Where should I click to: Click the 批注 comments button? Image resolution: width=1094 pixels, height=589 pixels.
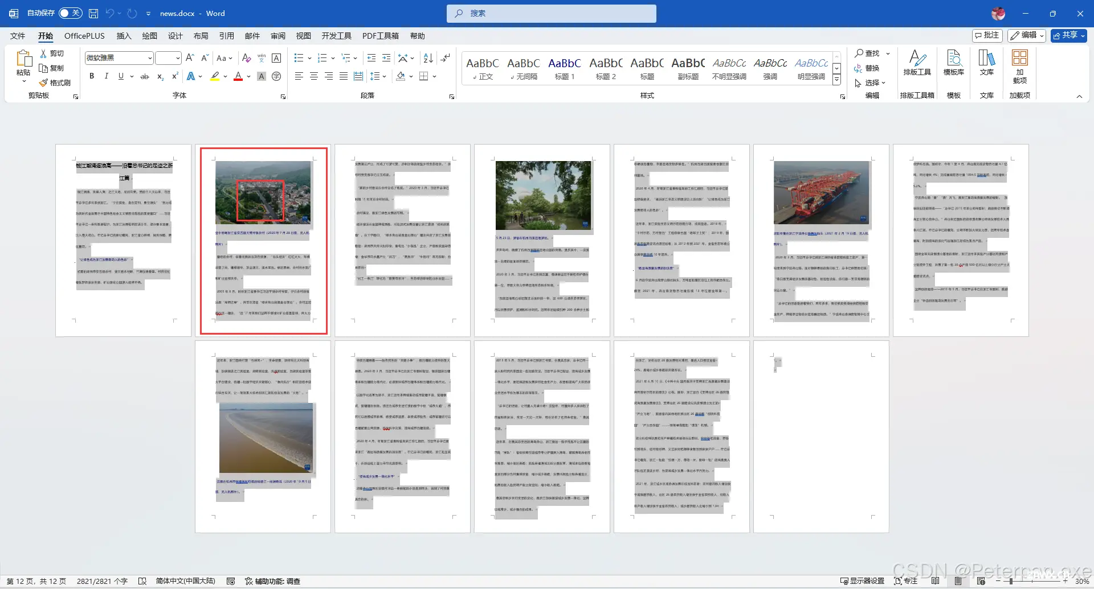(x=987, y=35)
